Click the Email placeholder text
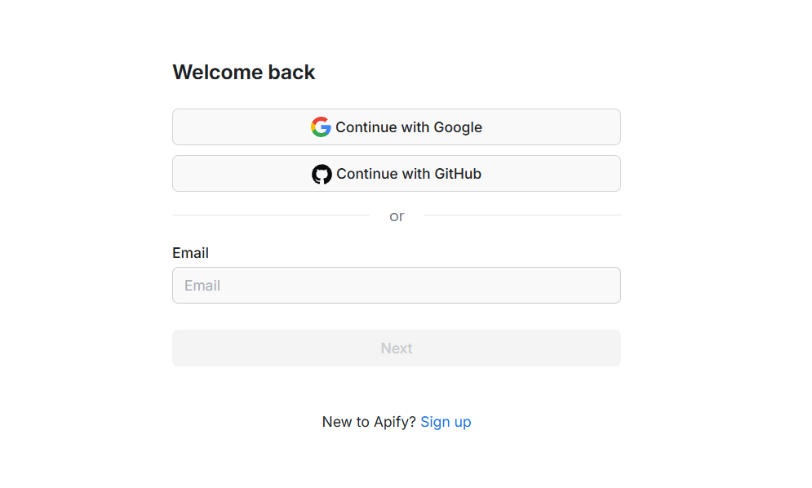This screenshot has height=488, width=812. pos(202,286)
